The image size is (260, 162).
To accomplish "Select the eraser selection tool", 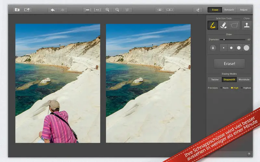I will coord(223,25).
